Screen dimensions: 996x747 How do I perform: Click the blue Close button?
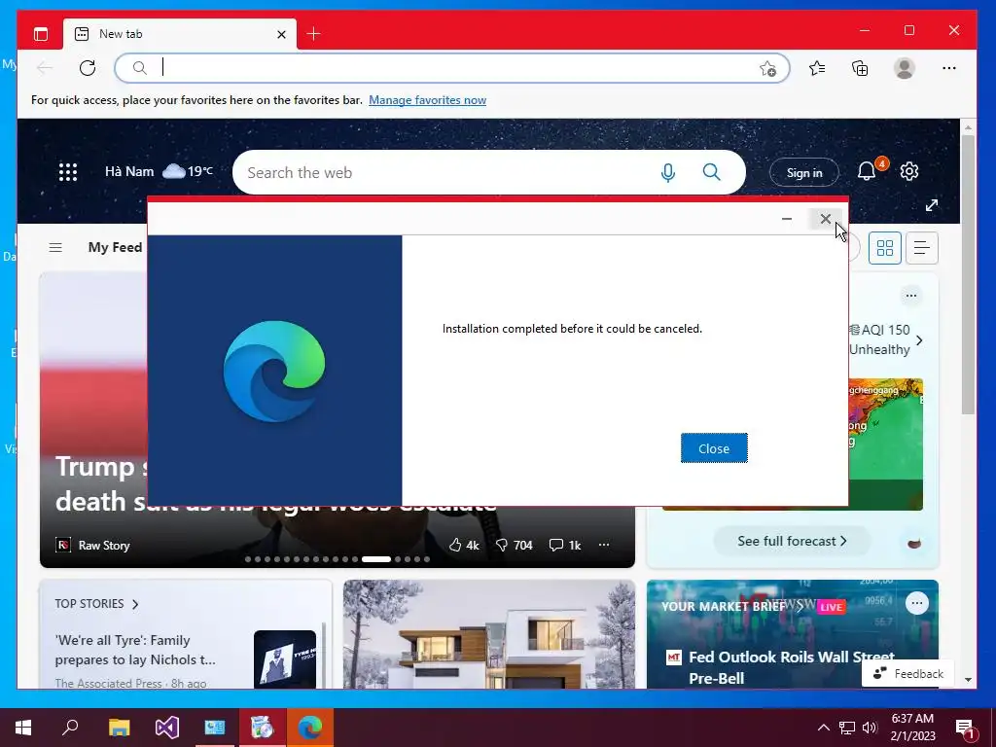pos(714,448)
